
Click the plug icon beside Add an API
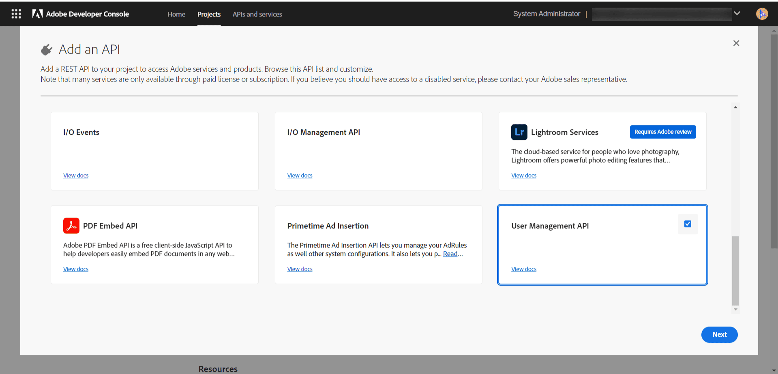(x=47, y=49)
